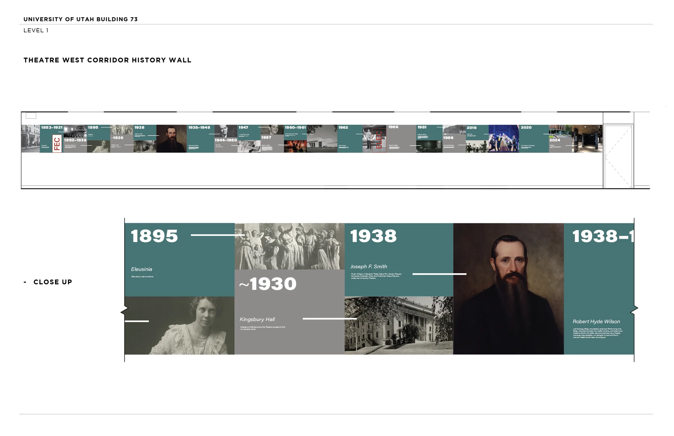674x436 pixels.
Task: Click the small empty rectangle above the street photo
Action: tap(31, 115)
